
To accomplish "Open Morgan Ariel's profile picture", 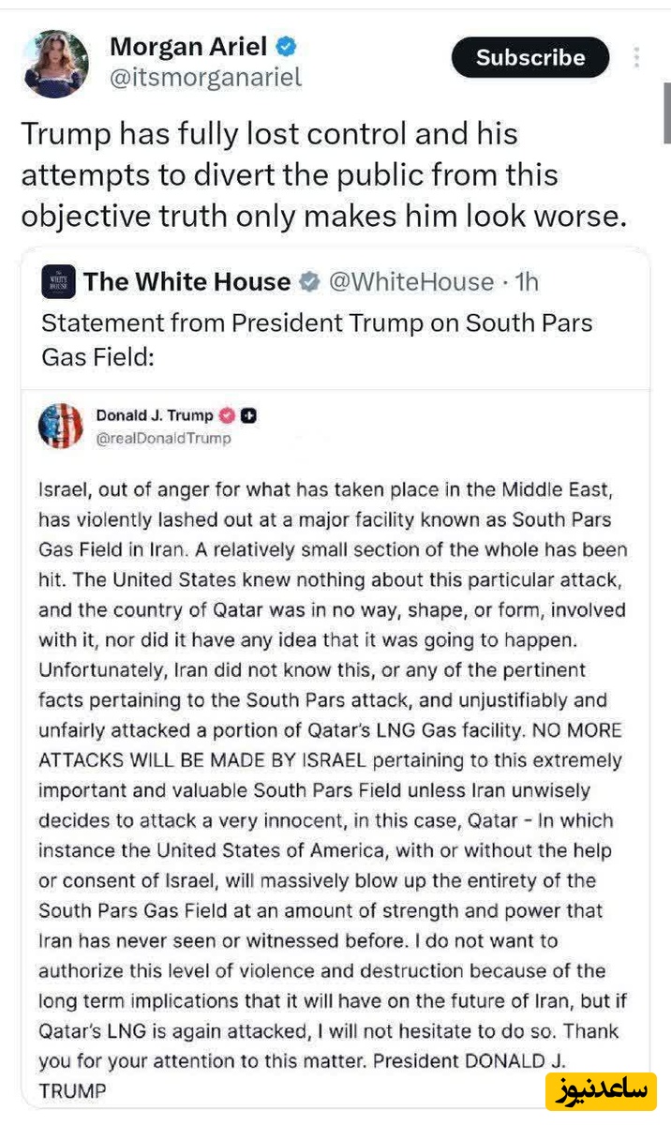I will tap(54, 64).
